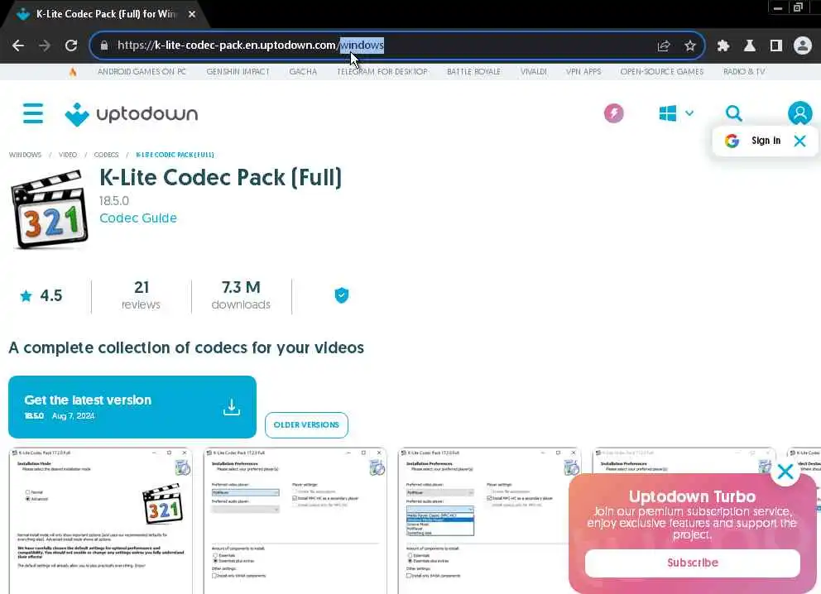Open TELEGRAM FOR DESKTOP category
The width and height of the screenshot is (821, 594).
click(382, 72)
